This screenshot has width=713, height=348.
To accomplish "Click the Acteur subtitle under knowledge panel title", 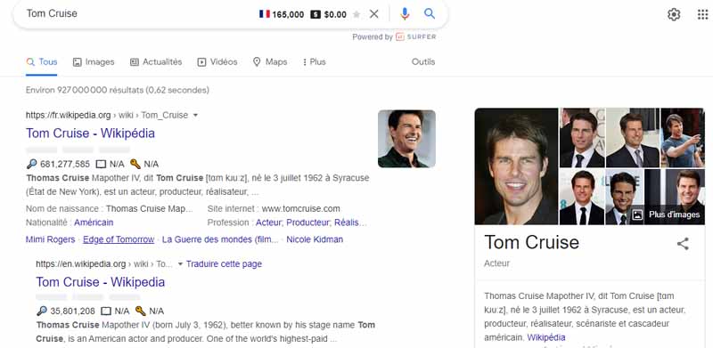I will point(497,263).
